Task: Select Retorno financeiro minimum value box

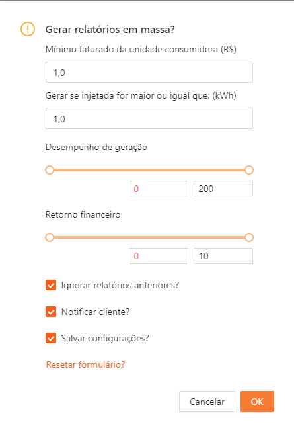Action: tap(159, 256)
